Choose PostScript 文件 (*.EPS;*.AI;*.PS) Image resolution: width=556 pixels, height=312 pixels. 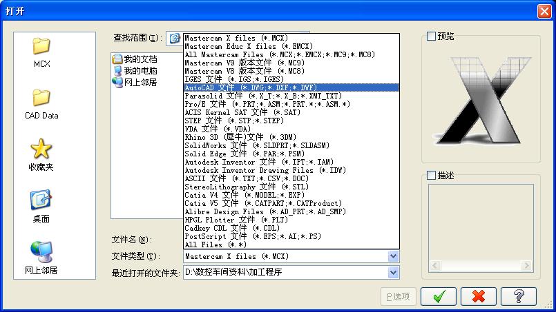pos(291,236)
